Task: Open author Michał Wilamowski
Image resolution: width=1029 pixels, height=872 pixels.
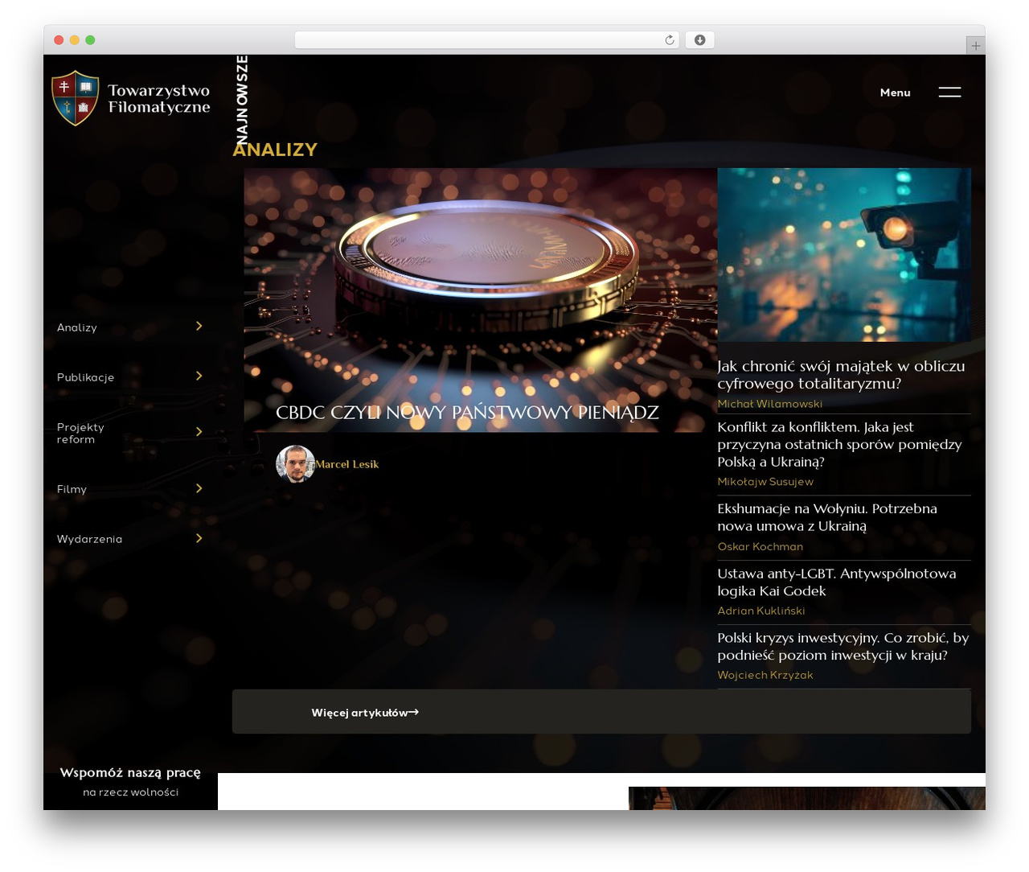Action: pyautogui.click(x=769, y=404)
